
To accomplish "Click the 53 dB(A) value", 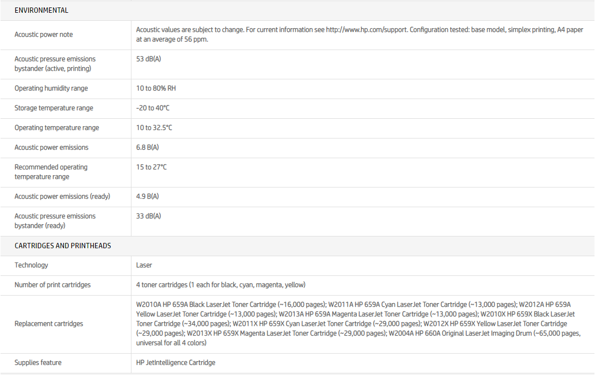I will (148, 59).
